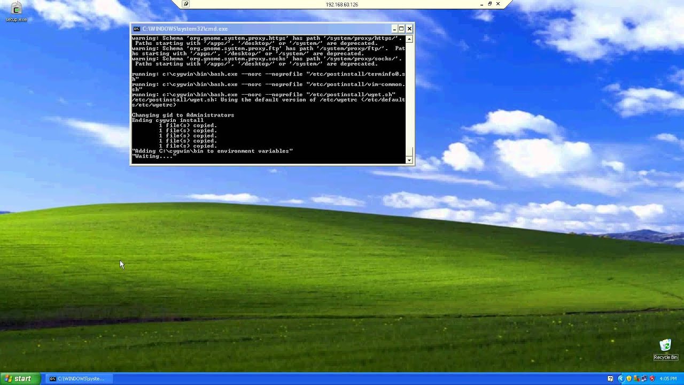The image size is (684, 385).
Task: Open the Start menu
Action: point(20,379)
